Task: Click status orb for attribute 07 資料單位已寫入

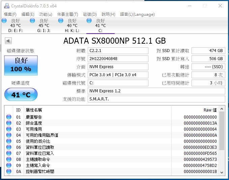Action: 9,153
